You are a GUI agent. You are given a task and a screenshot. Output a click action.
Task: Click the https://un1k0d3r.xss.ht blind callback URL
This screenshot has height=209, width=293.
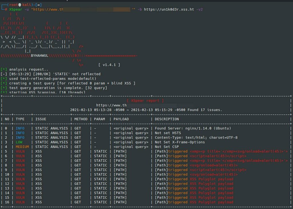click(x=169, y=9)
